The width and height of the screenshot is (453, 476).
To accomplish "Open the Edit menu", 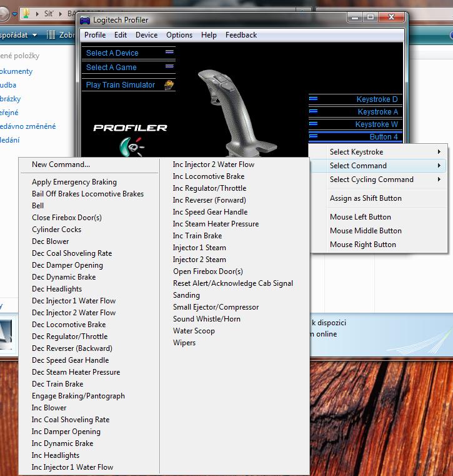I will [121, 35].
